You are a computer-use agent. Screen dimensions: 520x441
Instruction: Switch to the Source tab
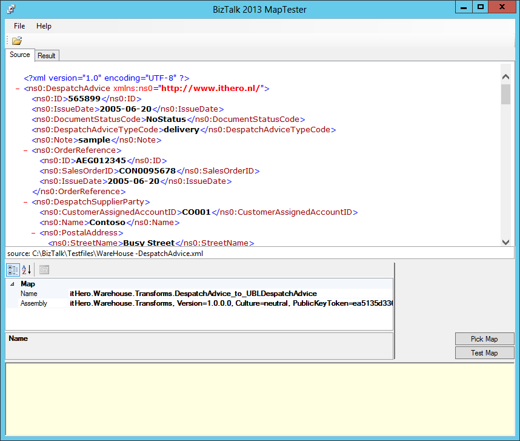[x=20, y=55]
